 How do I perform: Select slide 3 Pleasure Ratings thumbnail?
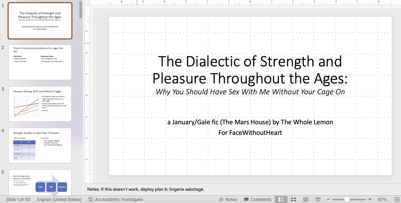[x=40, y=104]
